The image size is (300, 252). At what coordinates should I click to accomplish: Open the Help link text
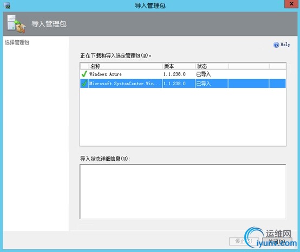coord(285,45)
